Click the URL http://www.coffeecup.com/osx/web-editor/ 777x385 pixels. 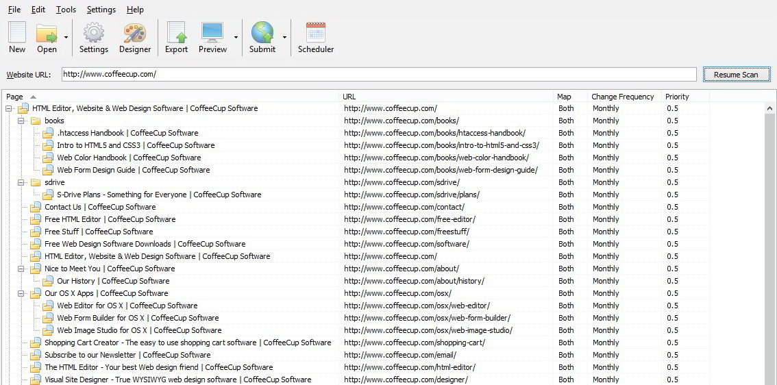point(417,306)
